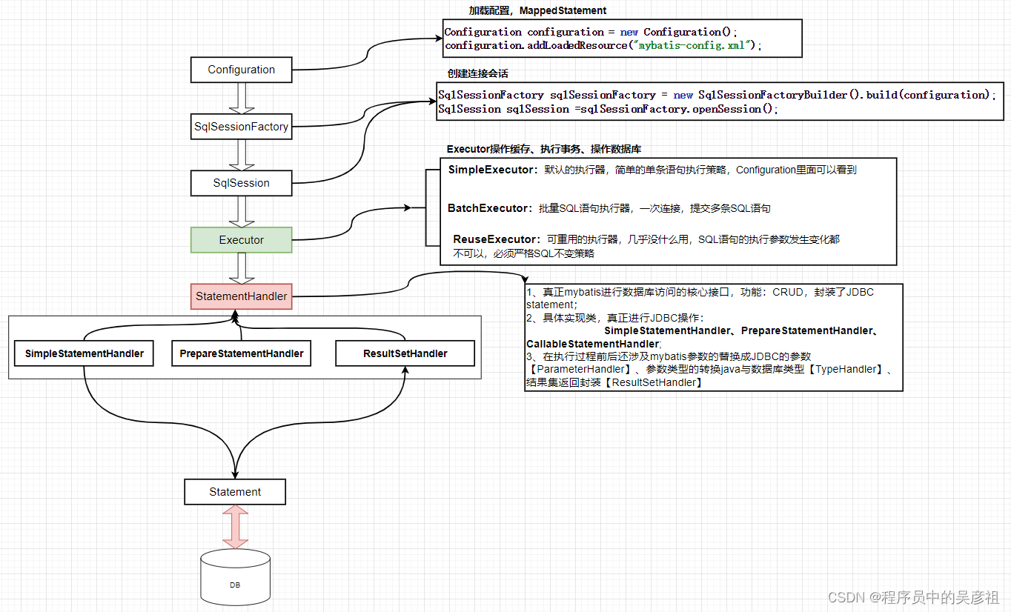Select the SimpleStatementHandler box
1011x612 pixels.
tap(84, 353)
